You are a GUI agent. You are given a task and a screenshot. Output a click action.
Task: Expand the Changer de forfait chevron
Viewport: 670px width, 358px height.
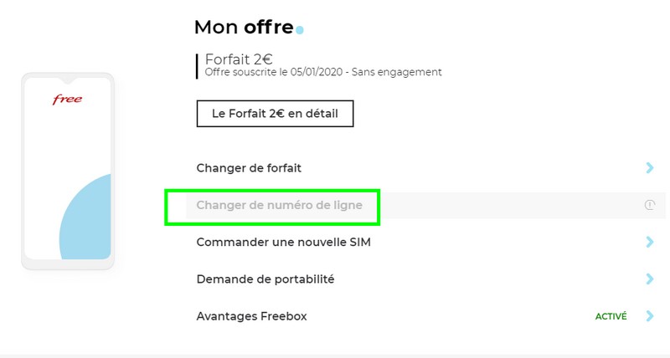pyautogui.click(x=649, y=168)
